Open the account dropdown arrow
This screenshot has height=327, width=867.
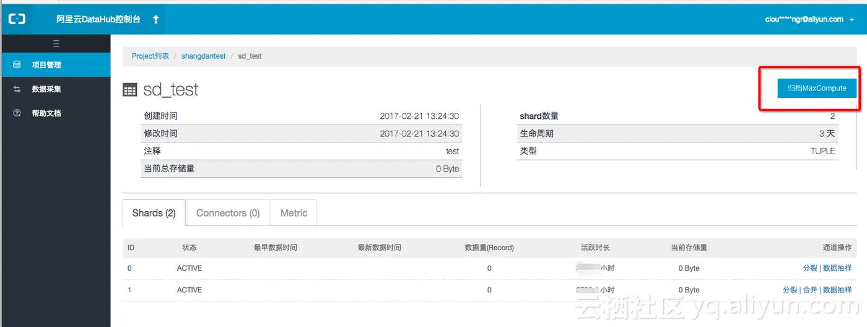pyautogui.click(x=852, y=20)
